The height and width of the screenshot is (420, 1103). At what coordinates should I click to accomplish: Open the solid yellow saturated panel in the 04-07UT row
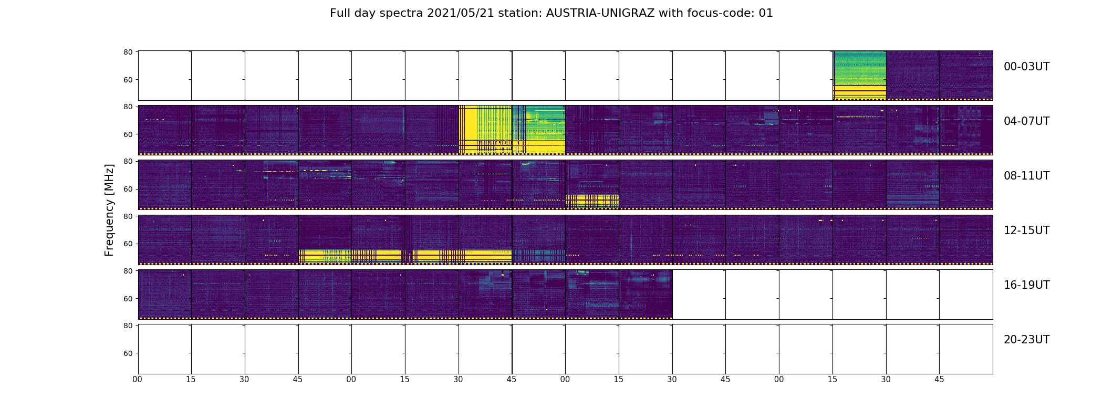coord(485,130)
